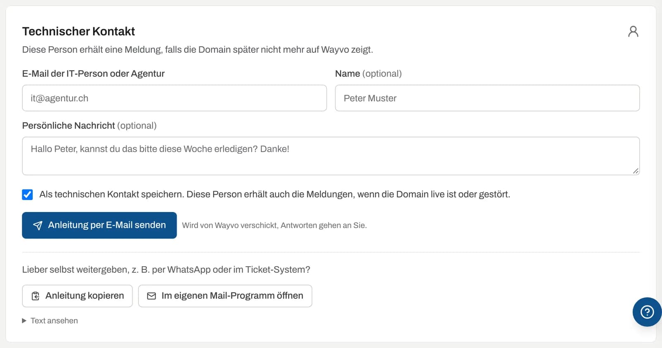Click the description starting Diese Person erhält eine Meldung
Image resolution: width=662 pixels, height=348 pixels.
tap(198, 50)
